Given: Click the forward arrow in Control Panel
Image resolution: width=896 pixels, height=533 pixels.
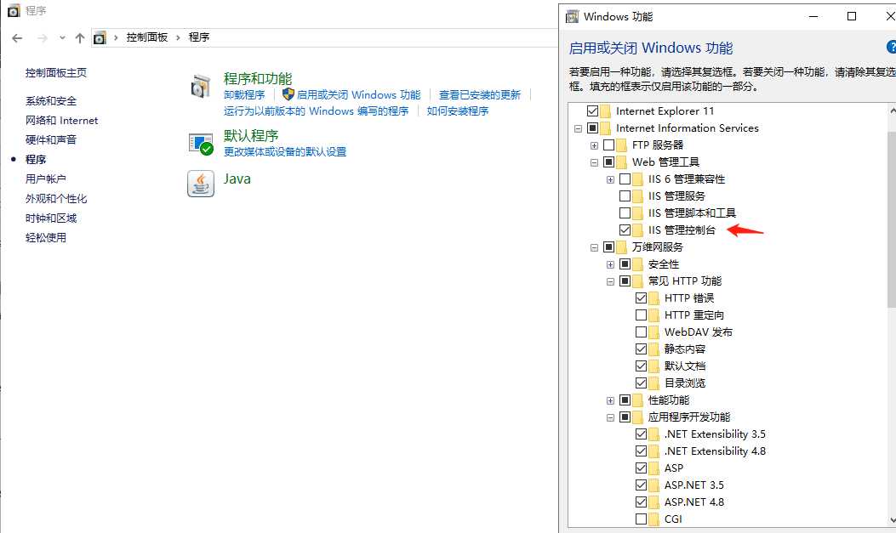Looking at the screenshot, I should click(x=43, y=37).
